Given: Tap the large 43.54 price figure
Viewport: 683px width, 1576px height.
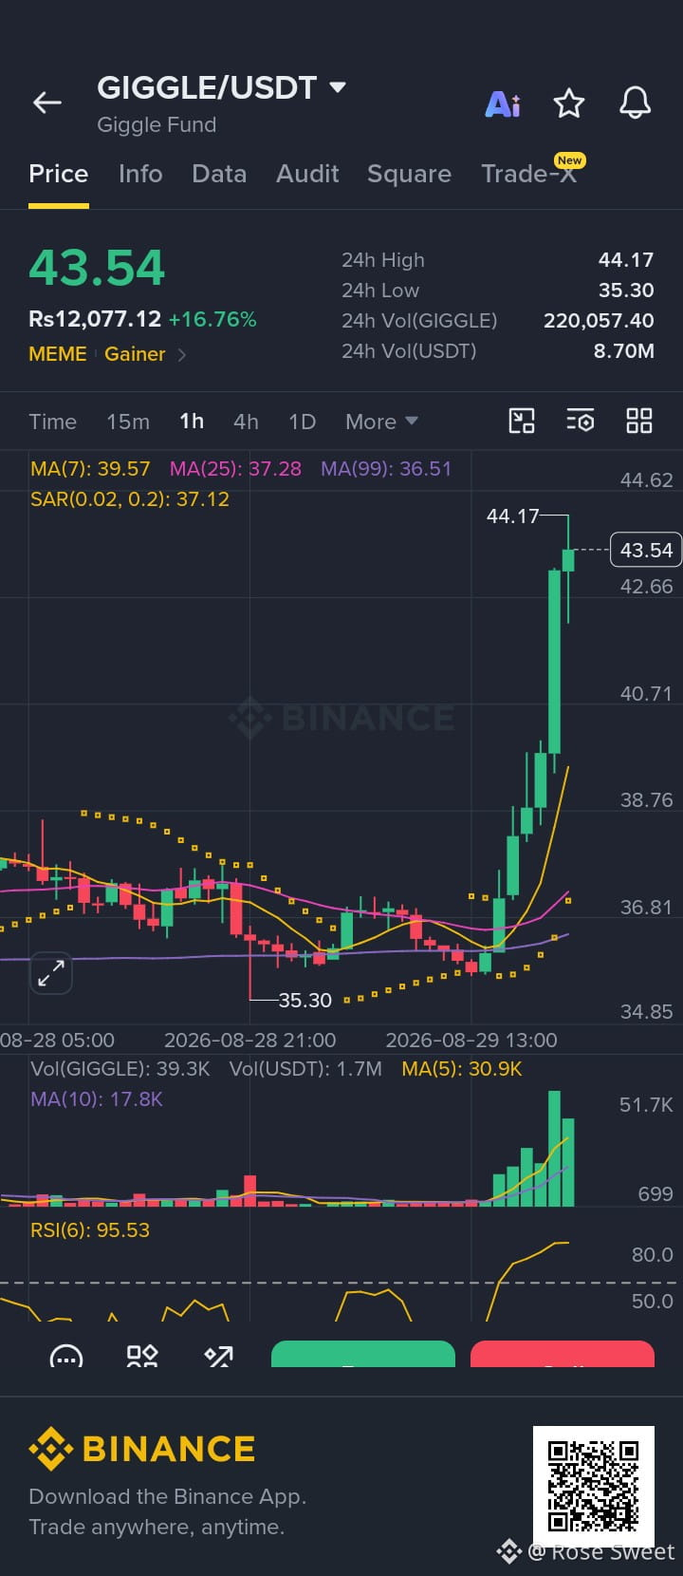Looking at the screenshot, I should tap(97, 267).
